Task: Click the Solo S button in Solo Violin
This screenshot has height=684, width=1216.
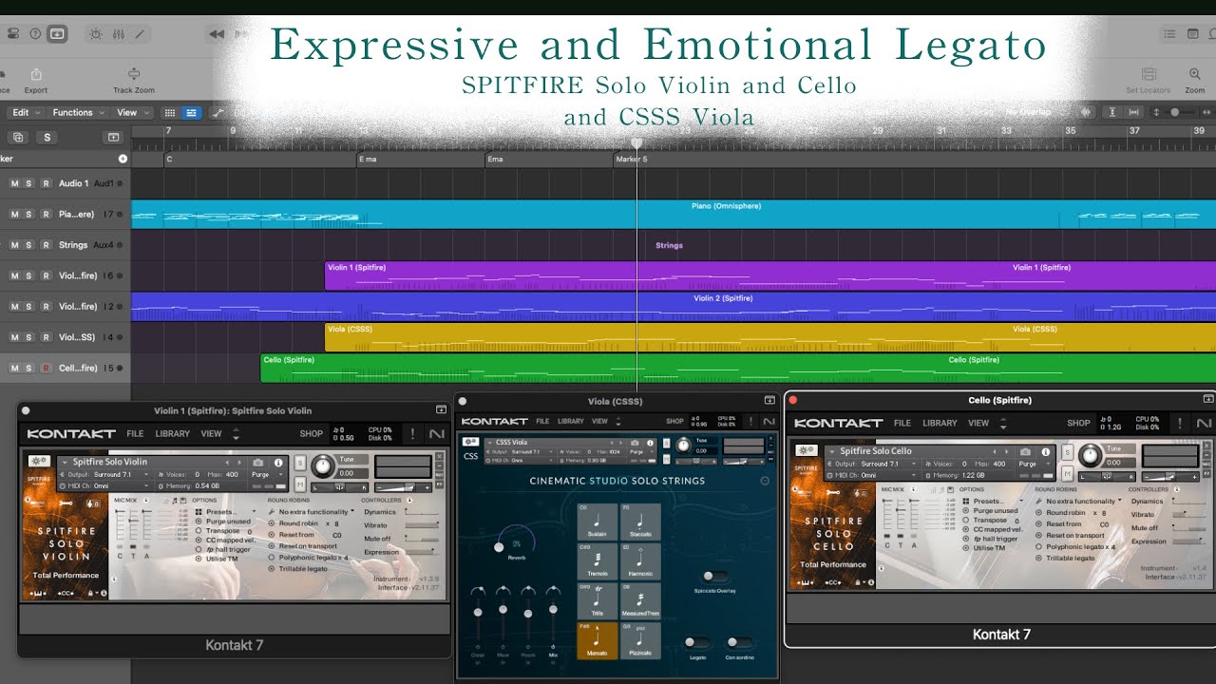Action: pyautogui.click(x=300, y=463)
